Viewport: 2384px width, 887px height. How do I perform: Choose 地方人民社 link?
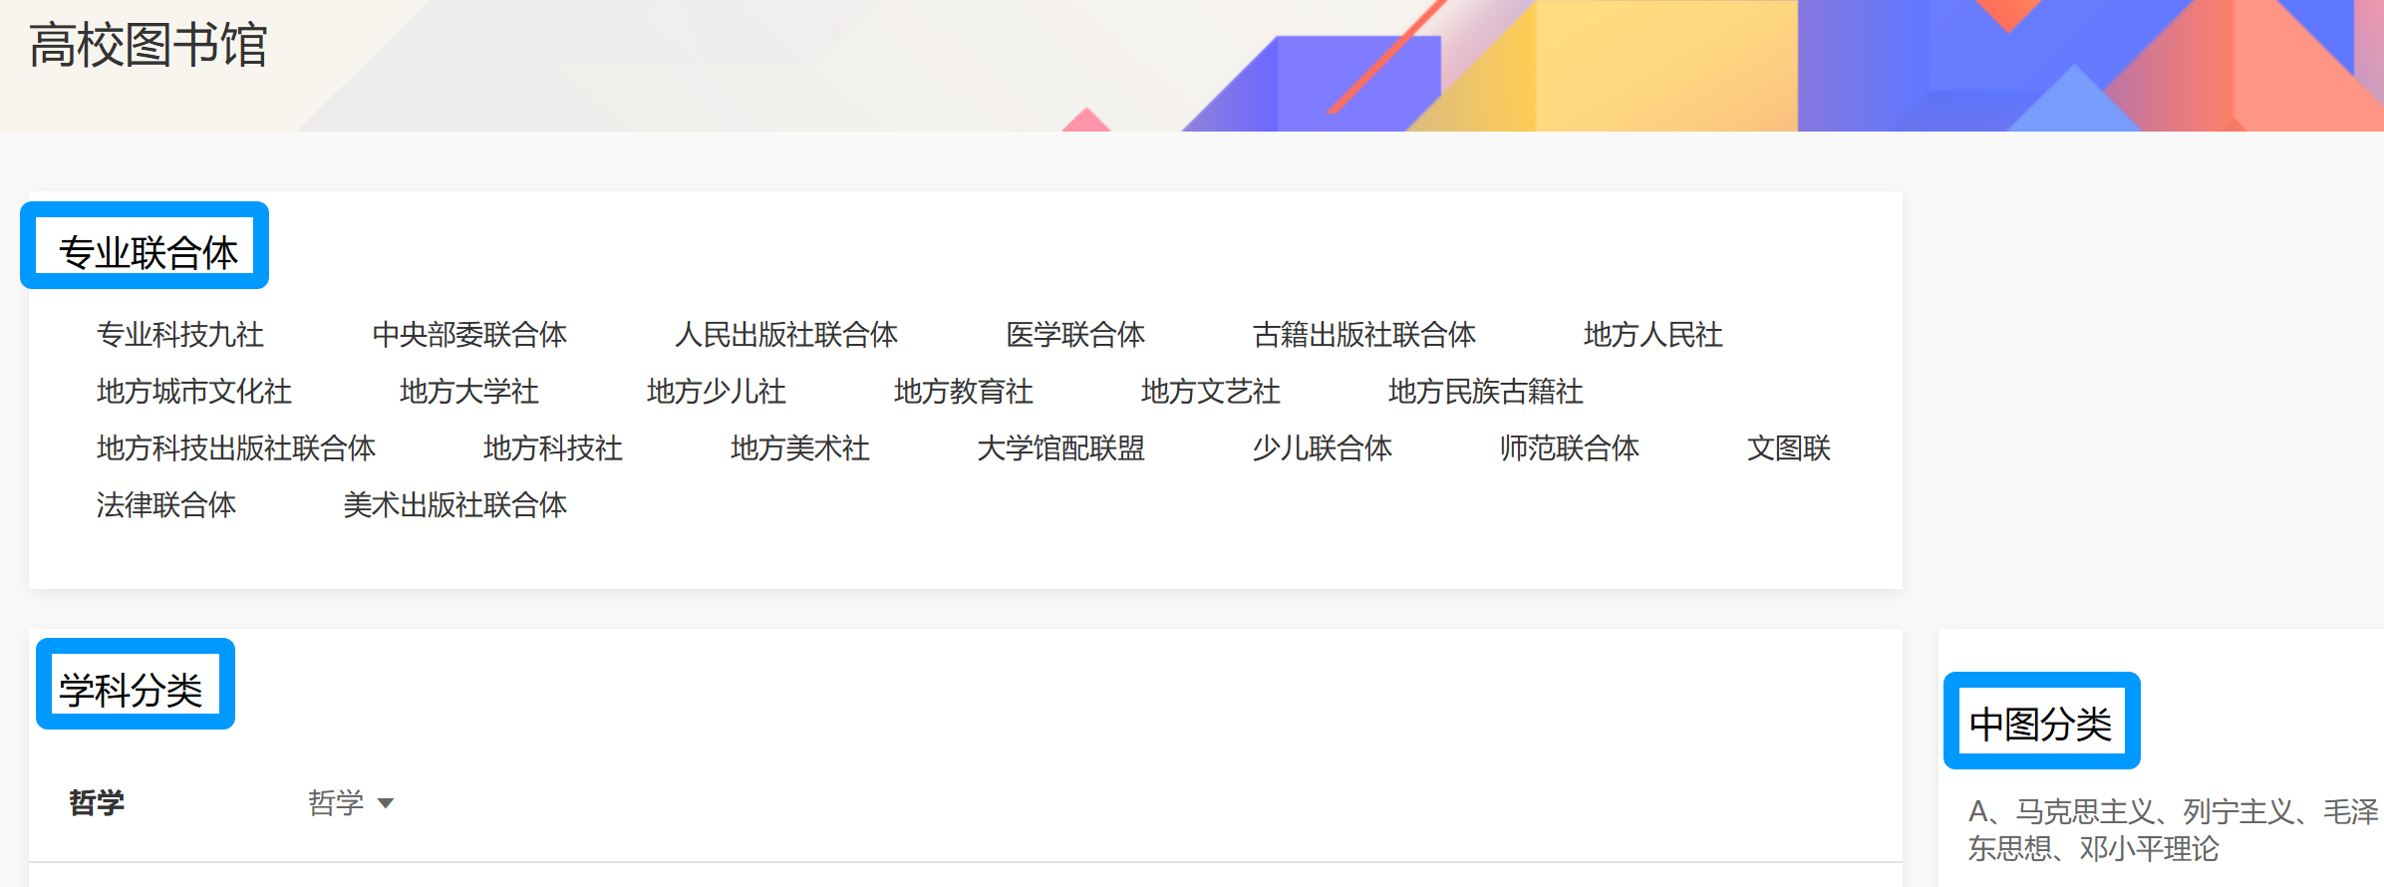click(1652, 335)
